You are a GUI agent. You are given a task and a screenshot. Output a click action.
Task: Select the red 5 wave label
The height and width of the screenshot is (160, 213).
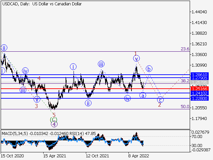tap(54, 115)
